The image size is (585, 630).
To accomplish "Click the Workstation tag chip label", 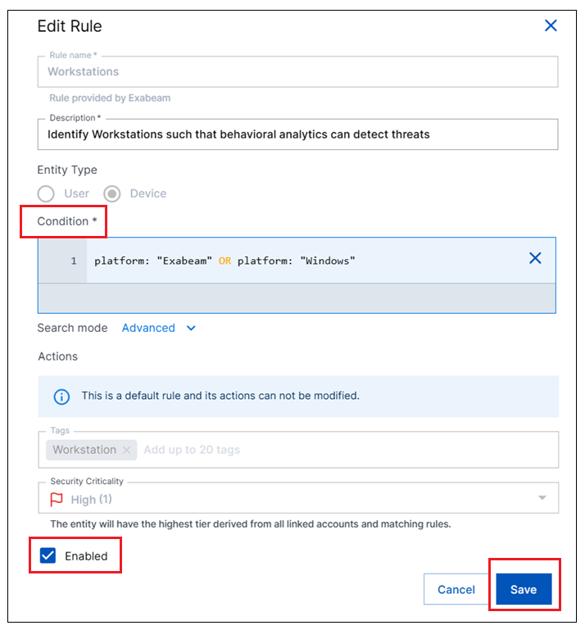I will coord(84,450).
